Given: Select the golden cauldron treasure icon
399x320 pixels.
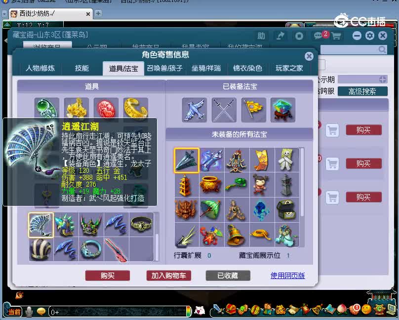Looking at the screenshot, I should coord(211,186).
